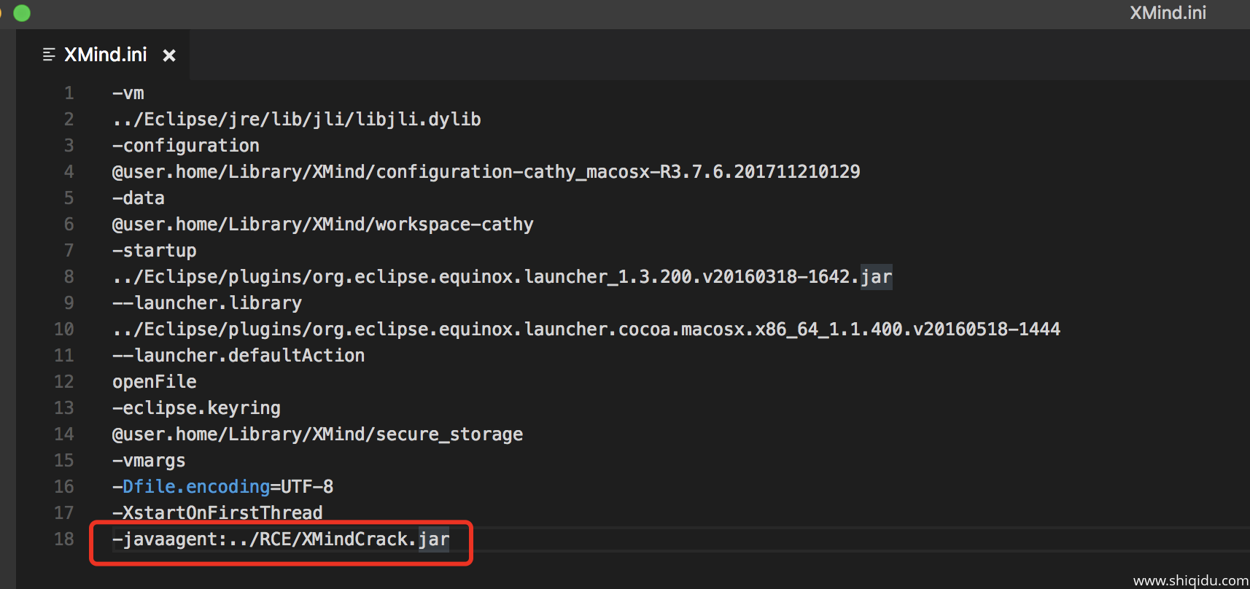Click "-eclipse.keyring" on line 13
This screenshot has width=1250, height=589.
point(197,408)
